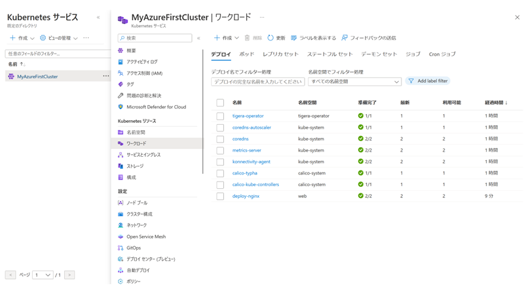Viewport: 524px width, 294px height.
Task: Open ellipsis menu next to ワークロード title
Action: (262, 17)
